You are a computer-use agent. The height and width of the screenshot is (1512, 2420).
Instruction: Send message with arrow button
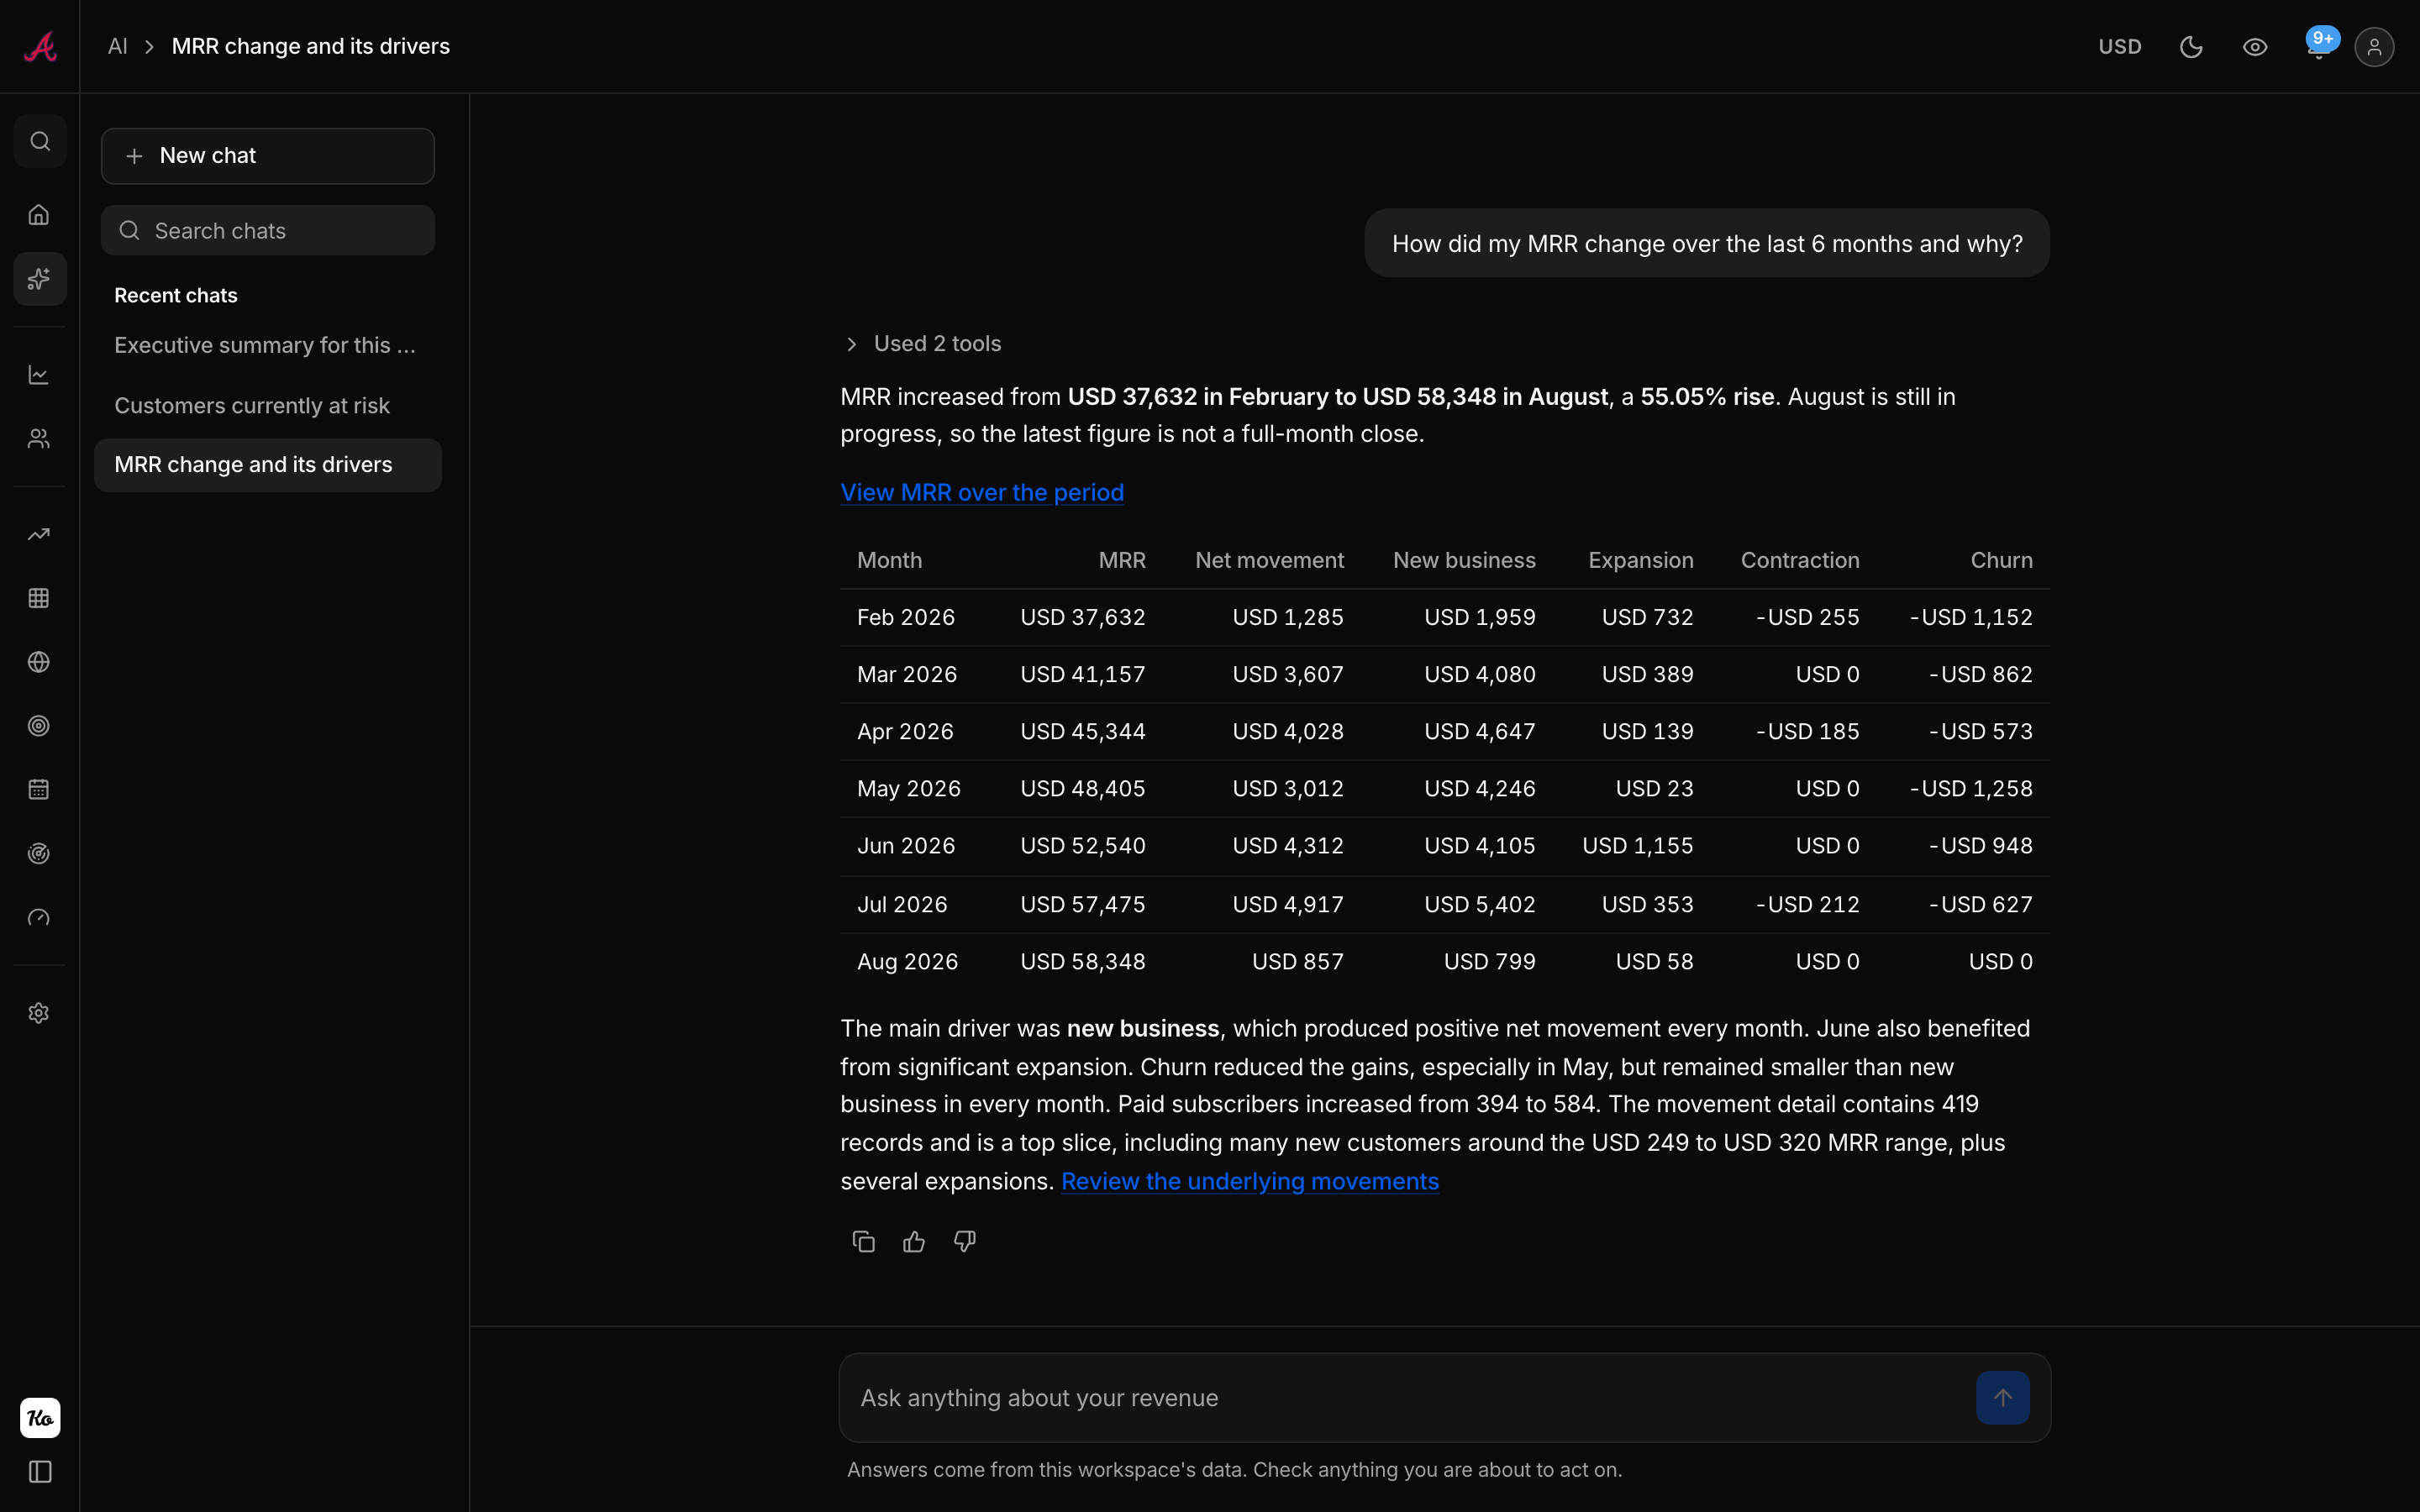(2003, 1398)
